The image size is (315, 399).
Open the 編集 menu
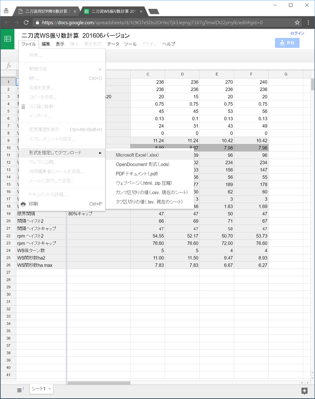pyautogui.click(x=46, y=44)
